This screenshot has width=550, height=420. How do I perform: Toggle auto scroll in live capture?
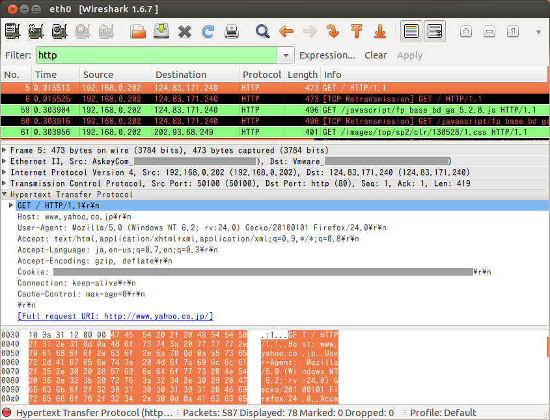tap(435, 31)
